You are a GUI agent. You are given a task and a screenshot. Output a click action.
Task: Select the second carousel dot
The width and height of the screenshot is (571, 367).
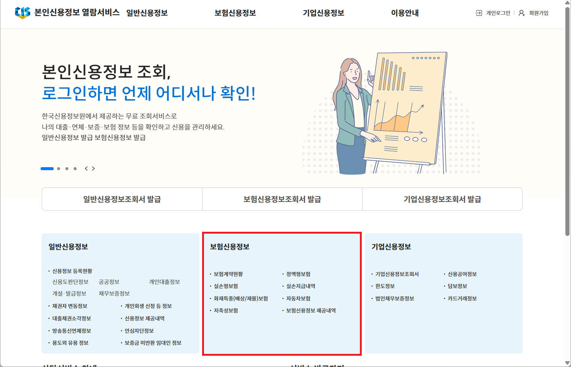pyautogui.click(x=59, y=169)
